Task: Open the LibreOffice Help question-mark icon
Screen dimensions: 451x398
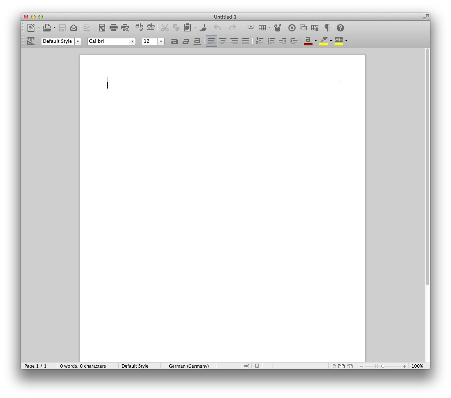Action: pos(340,28)
